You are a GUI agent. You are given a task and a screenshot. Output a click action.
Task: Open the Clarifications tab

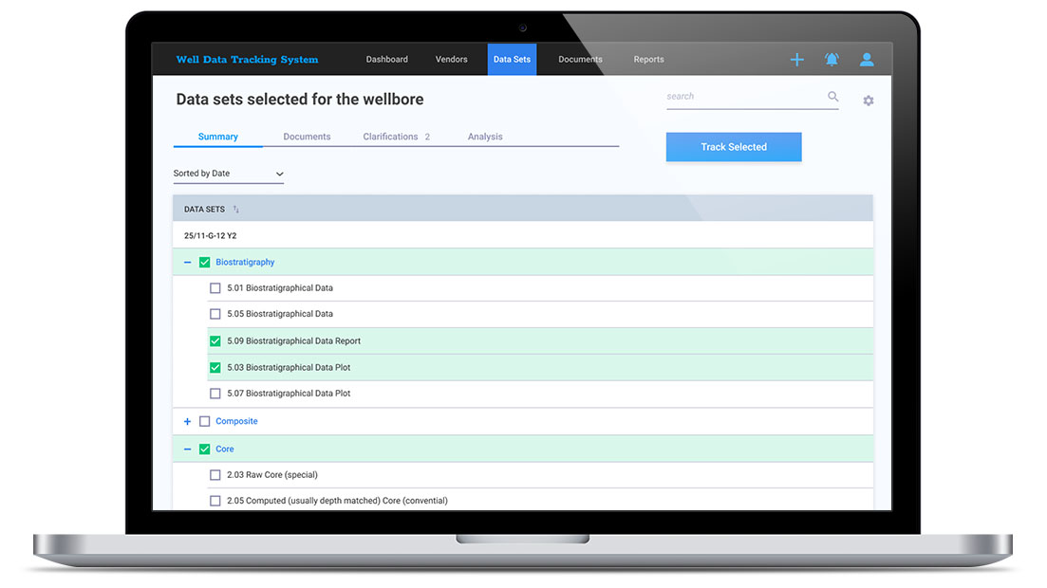click(x=396, y=137)
